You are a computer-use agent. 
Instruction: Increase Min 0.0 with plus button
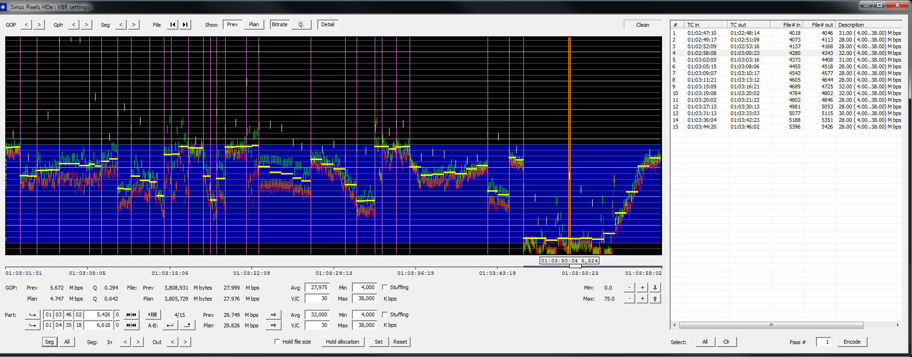(x=642, y=287)
